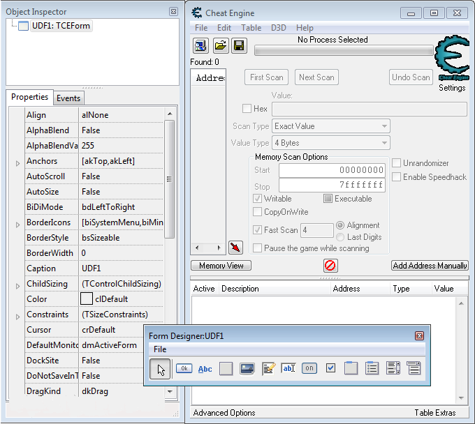The width and height of the screenshot is (475, 424).
Task: Click property grid scroll-down arrow
Action: pos(170,392)
